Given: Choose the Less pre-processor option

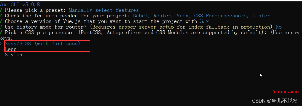Looking at the screenshot, I should (11, 49).
